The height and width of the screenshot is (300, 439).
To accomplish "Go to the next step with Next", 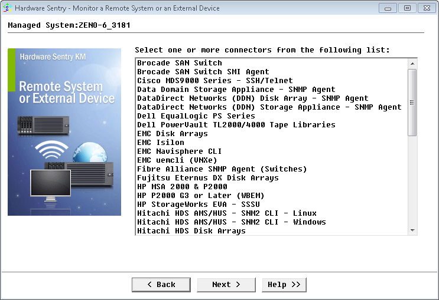I will click(226, 285).
